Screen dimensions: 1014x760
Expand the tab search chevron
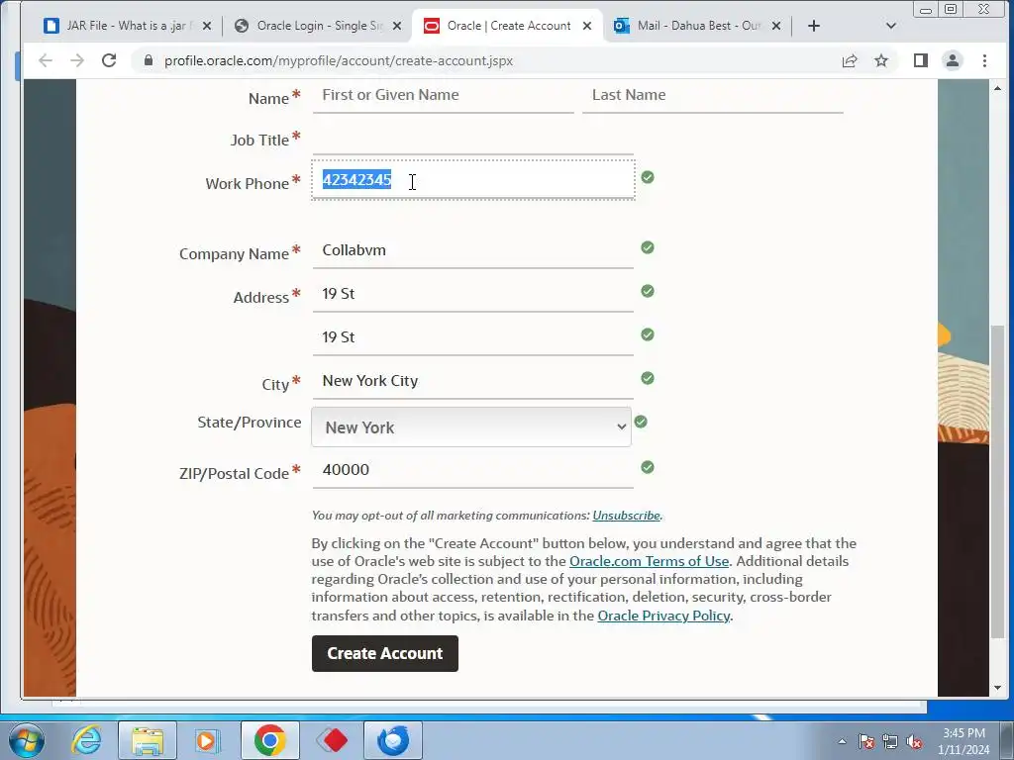[x=890, y=26]
